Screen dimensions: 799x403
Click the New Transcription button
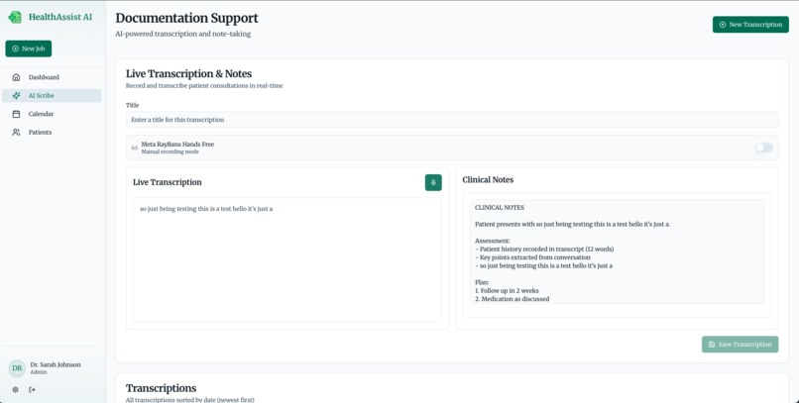750,25
